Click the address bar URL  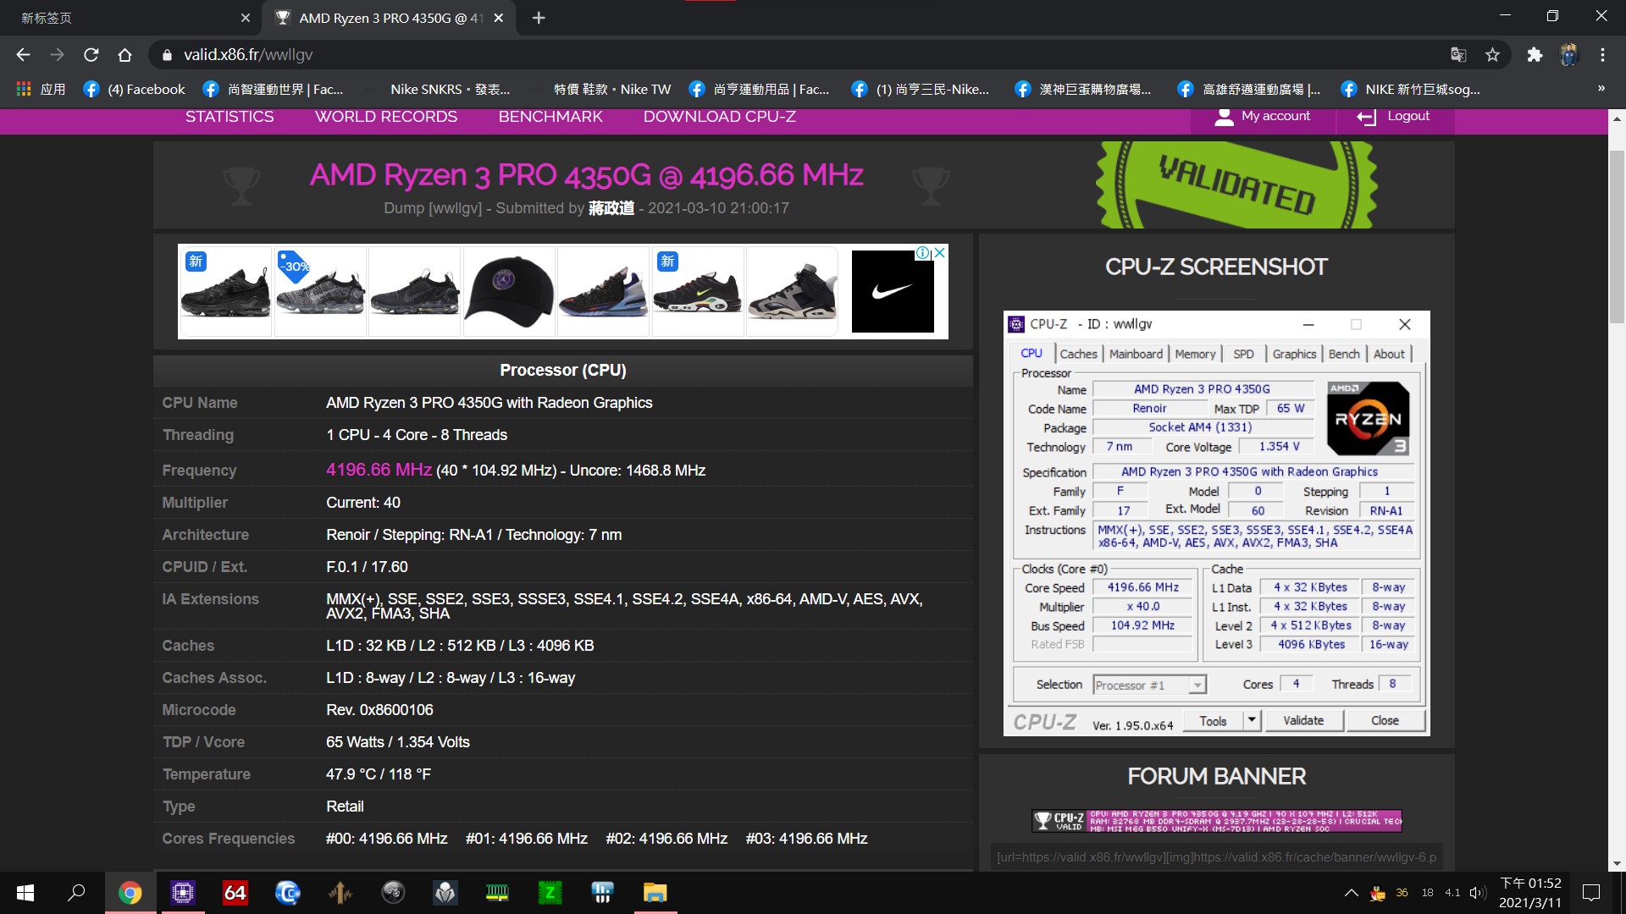point(248,55)
